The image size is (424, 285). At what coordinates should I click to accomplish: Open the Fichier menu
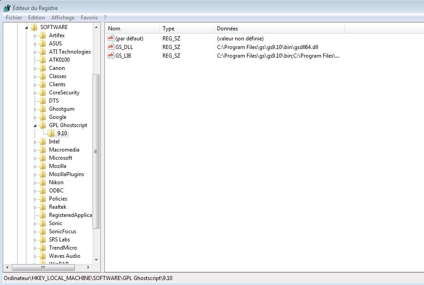pyautogui.click(x=14, y=18)
